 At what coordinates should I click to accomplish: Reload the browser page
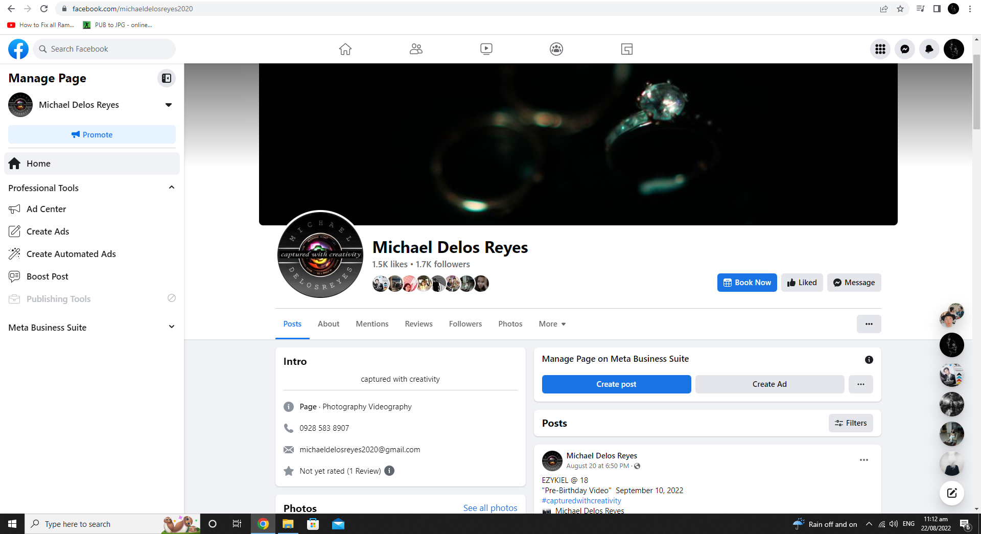tap(44, 9)
